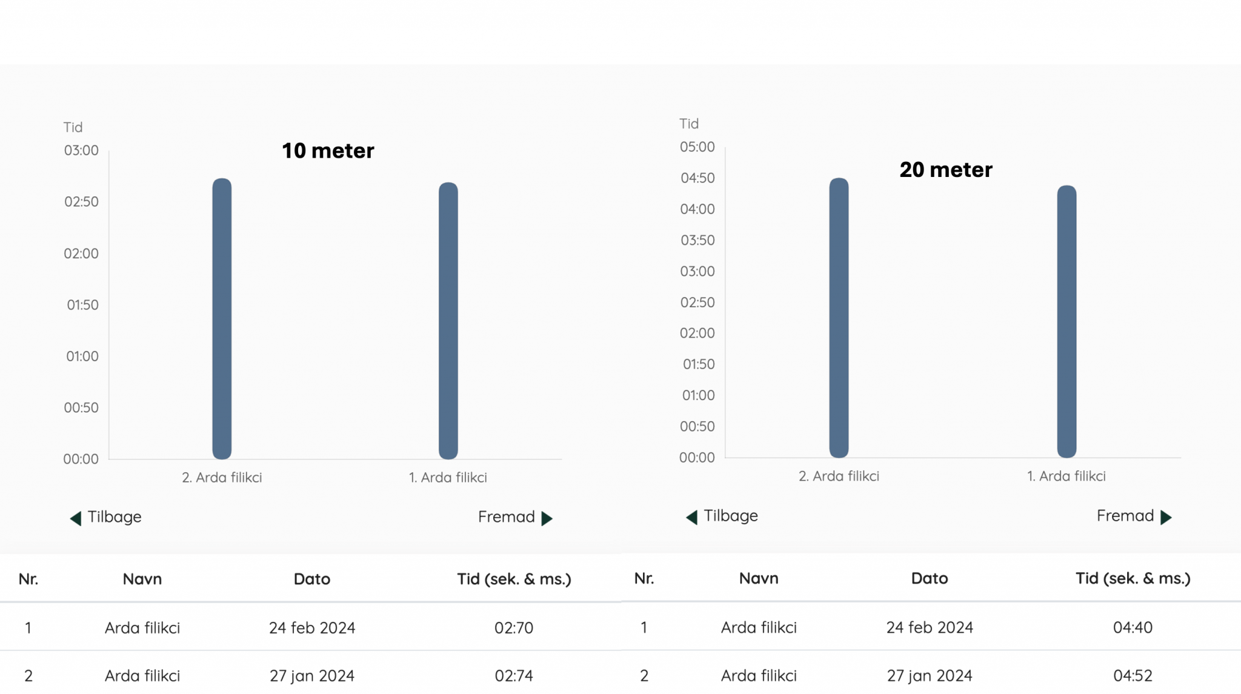1241x694 pixels.
Task: Select Tilbage label under the 20 meter chart
Action: point(731,516)
